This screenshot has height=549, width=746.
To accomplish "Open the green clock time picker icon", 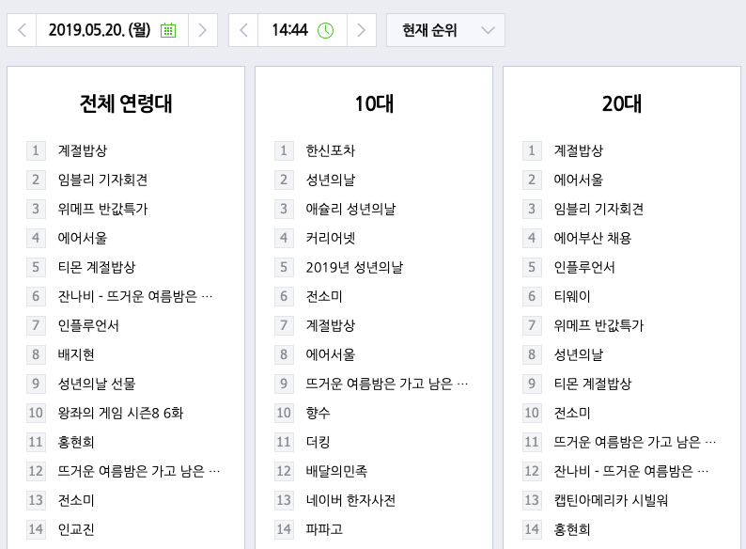I will pyautogui.click(x=325, y=30).
